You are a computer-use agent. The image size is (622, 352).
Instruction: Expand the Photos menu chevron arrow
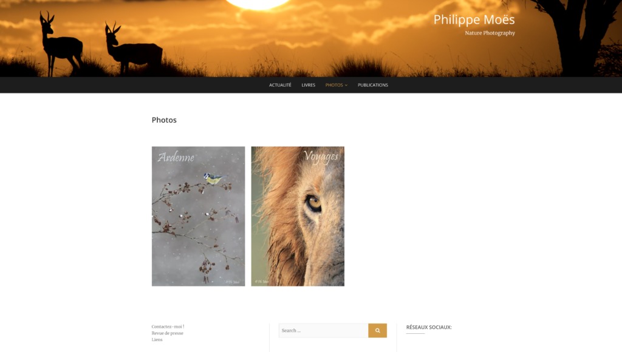click(346, 85)
